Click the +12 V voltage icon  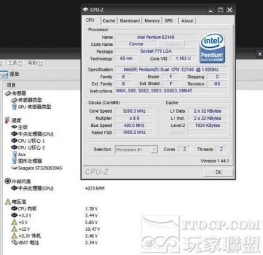click(x=14, y=229)
